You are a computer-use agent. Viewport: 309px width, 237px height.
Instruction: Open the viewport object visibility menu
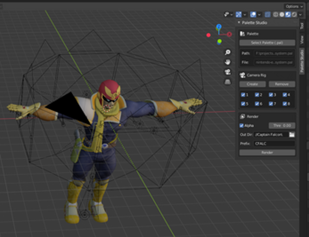click(x=227, y=14)
